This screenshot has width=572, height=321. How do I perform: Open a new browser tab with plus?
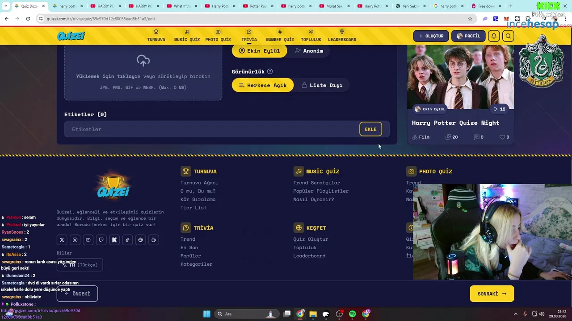click(511, 6)
